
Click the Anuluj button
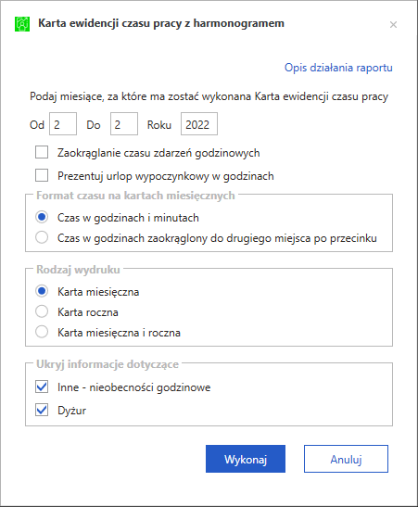click(346, 459)
